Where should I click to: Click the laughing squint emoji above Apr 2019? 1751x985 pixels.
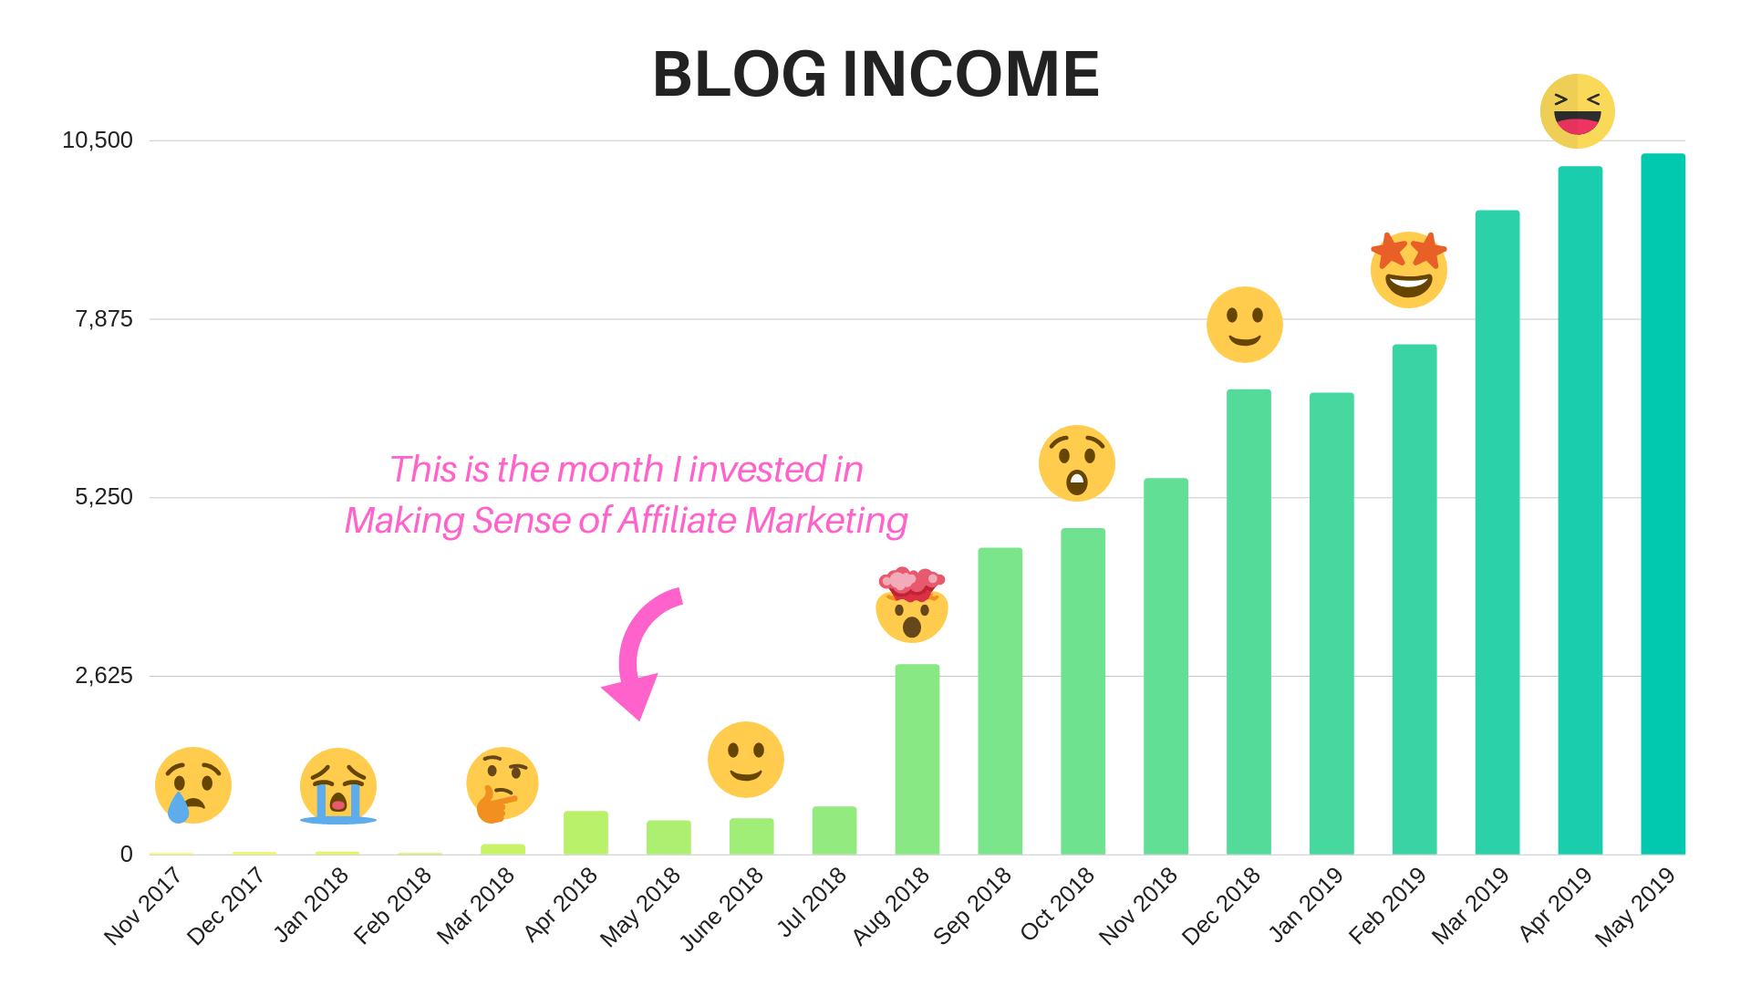[x=1578, y=111]
